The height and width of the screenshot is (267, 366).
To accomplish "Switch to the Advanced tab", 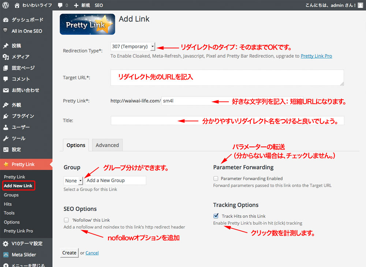I will [x=107, y=145].
